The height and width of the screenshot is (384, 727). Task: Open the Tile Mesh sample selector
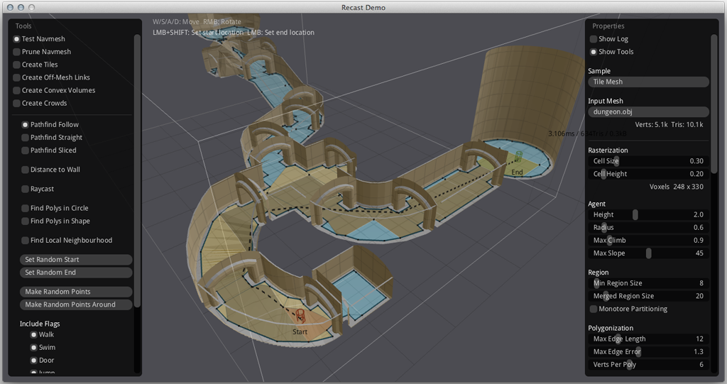pyautogui.click(x=648, y=82)
